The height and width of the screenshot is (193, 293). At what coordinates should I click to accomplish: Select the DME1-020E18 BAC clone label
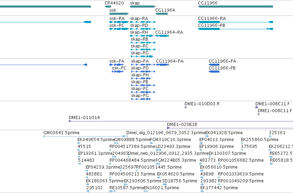[182, 125]
